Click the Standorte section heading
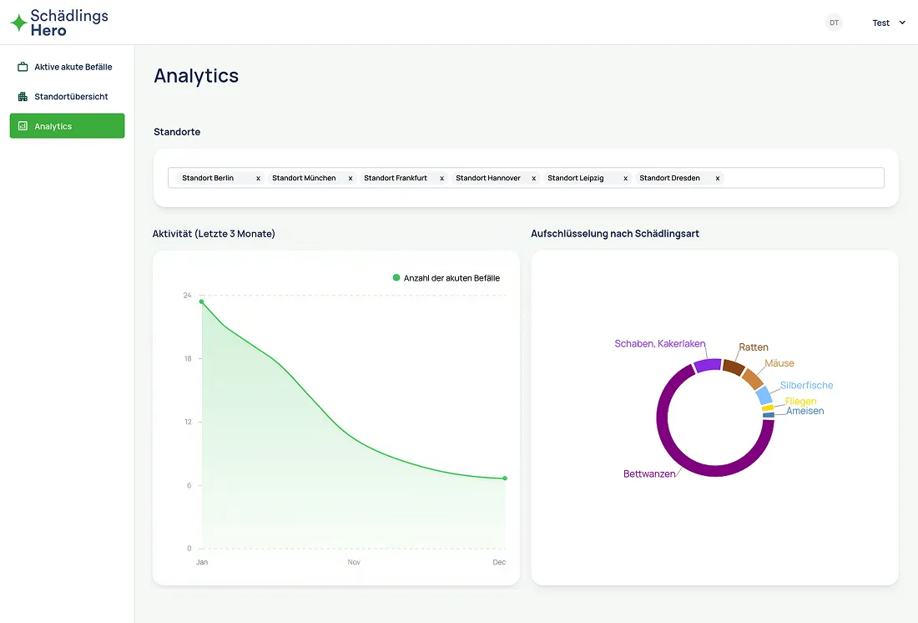 [x=177, y=132]
